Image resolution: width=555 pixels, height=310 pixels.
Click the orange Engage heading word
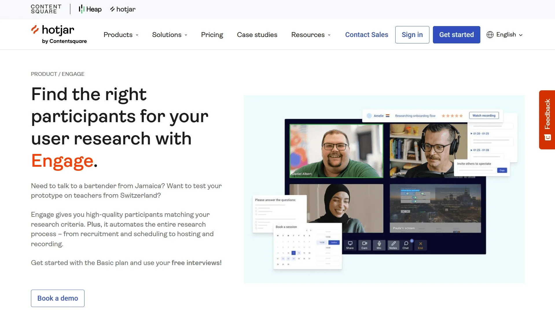coord(63,161)
